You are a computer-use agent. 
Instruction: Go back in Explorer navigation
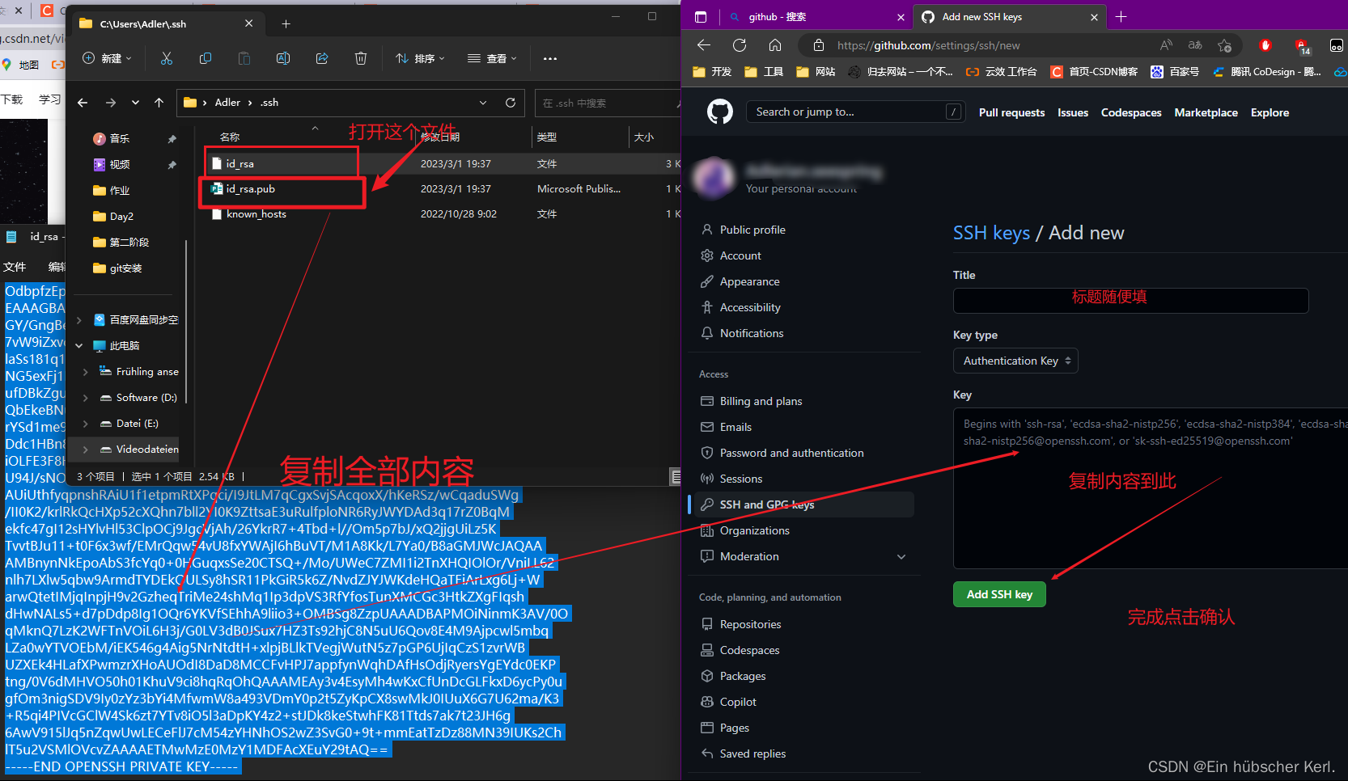[83, 103]
